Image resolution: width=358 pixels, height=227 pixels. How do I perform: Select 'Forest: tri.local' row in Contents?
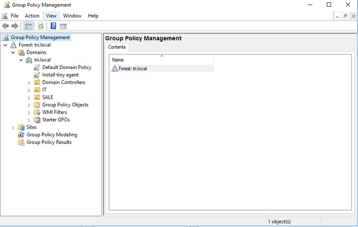162,69
